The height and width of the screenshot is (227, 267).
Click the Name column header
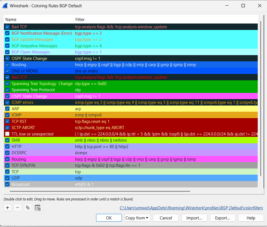(39, 20)
